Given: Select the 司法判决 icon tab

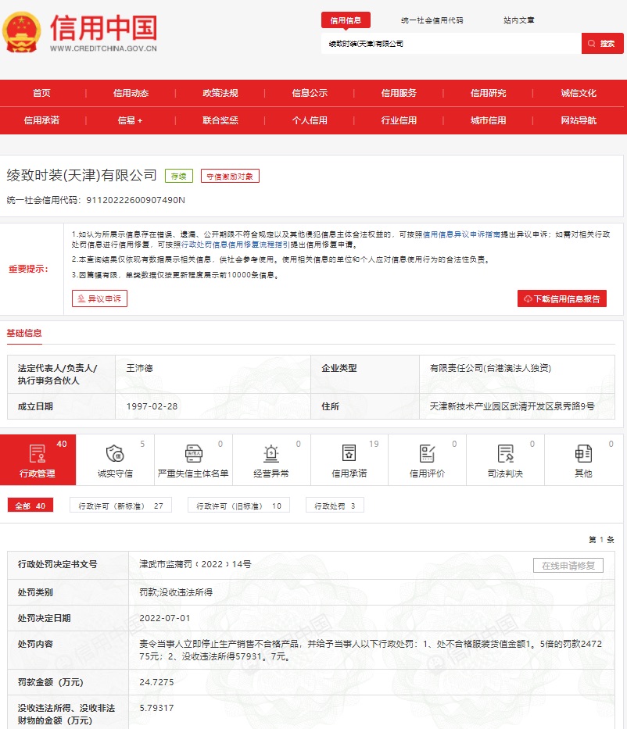Looking at the screenshot, I should [505, 459].
